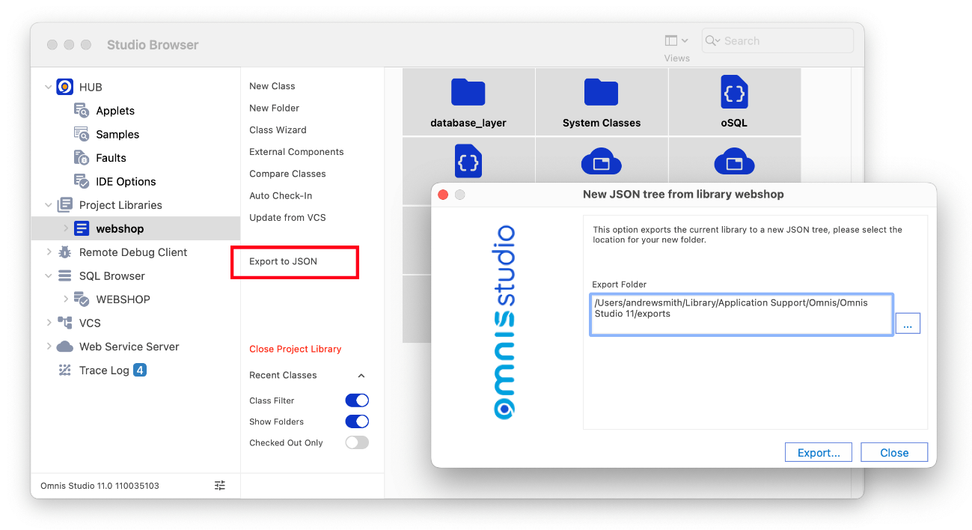
Task: Click the Omnis Studio 11.0 110035103 version text
Action: coord(100,486)
